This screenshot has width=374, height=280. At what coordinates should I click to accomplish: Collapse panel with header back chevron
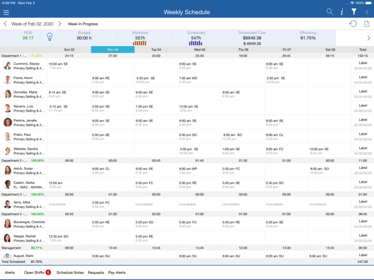[x=367, y=12]
